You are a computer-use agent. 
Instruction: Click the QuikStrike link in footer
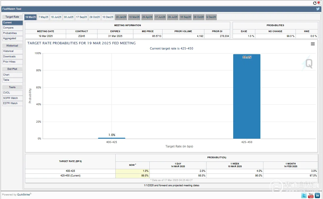23,194
